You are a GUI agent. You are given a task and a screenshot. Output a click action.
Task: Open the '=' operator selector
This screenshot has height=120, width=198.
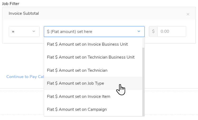coord(24,31)
